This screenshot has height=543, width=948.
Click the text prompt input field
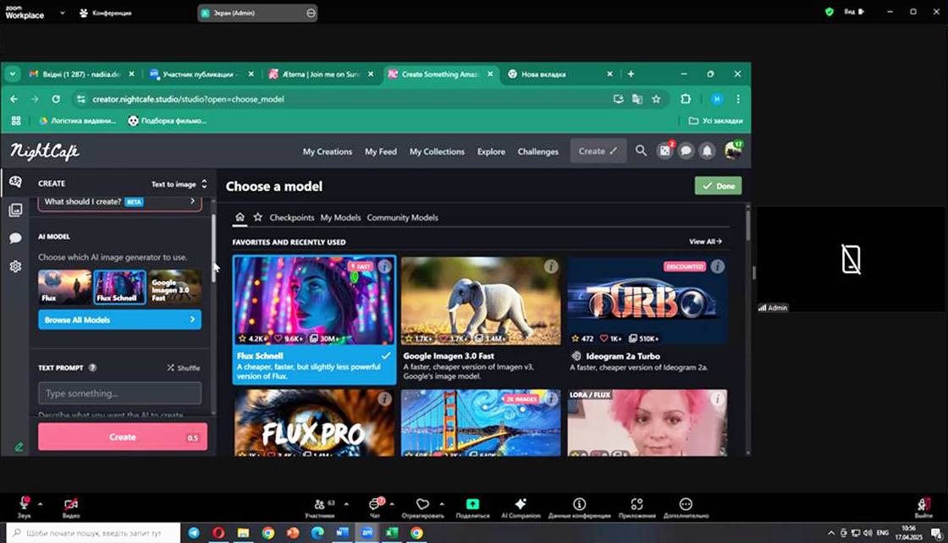coord(119,393)
